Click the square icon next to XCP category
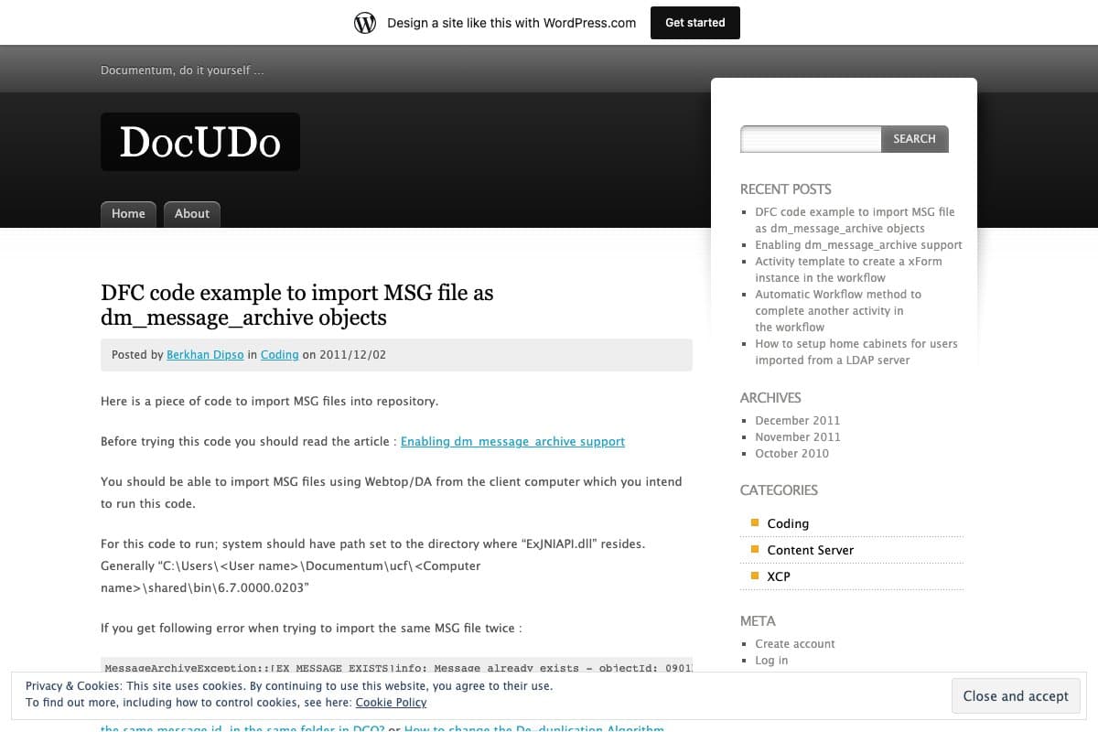This screenshot has height=732, width=1098. (x=754, y=575)
